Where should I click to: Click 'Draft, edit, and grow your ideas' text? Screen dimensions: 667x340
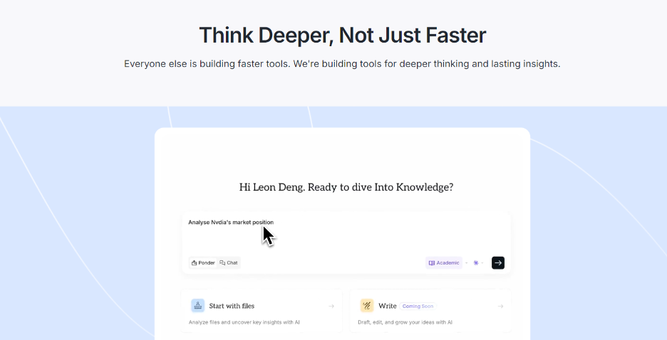coord(405,322)
